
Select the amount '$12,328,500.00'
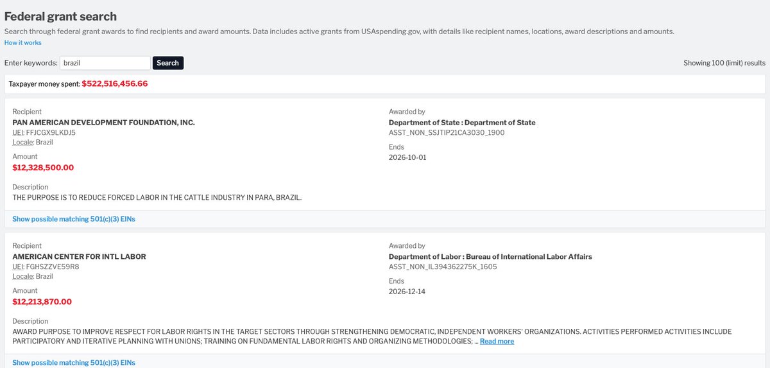point(43,168)
